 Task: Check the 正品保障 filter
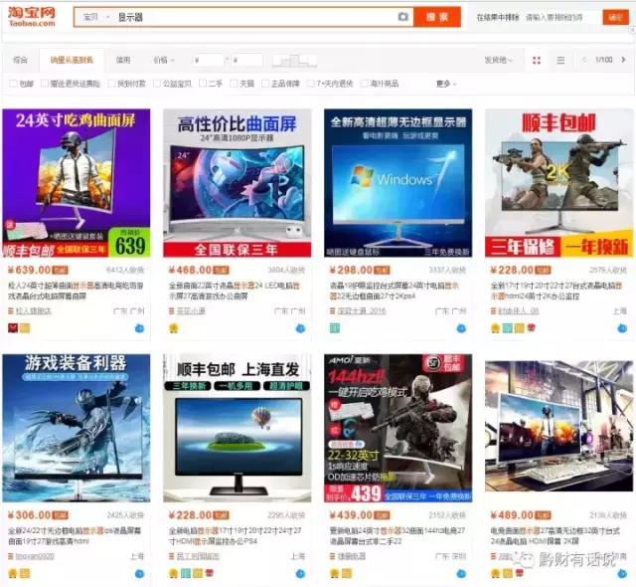coord(265,84)
